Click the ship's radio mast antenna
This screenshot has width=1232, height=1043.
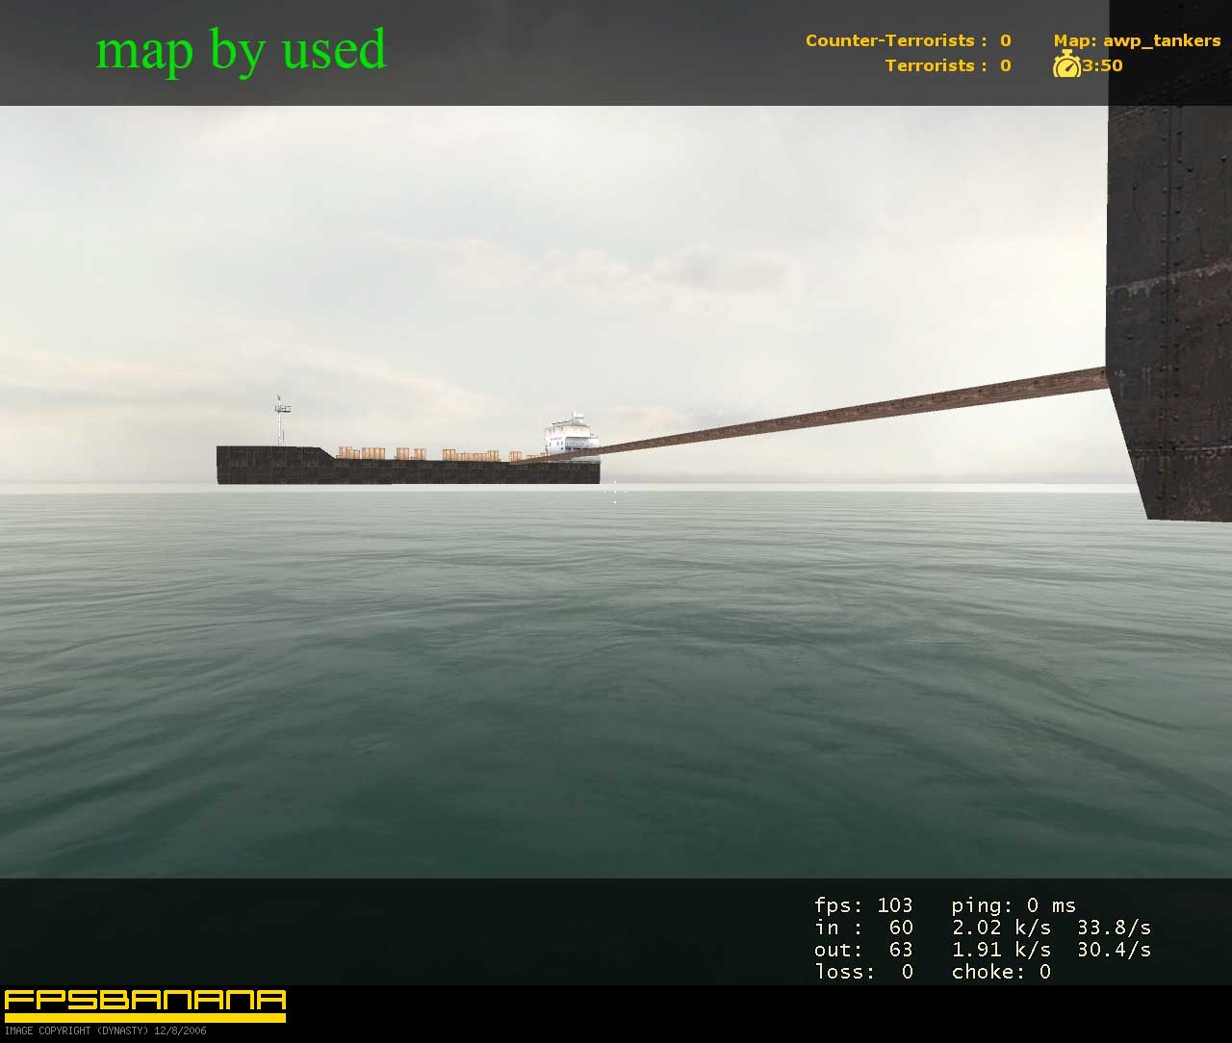[x=281, y=420]
